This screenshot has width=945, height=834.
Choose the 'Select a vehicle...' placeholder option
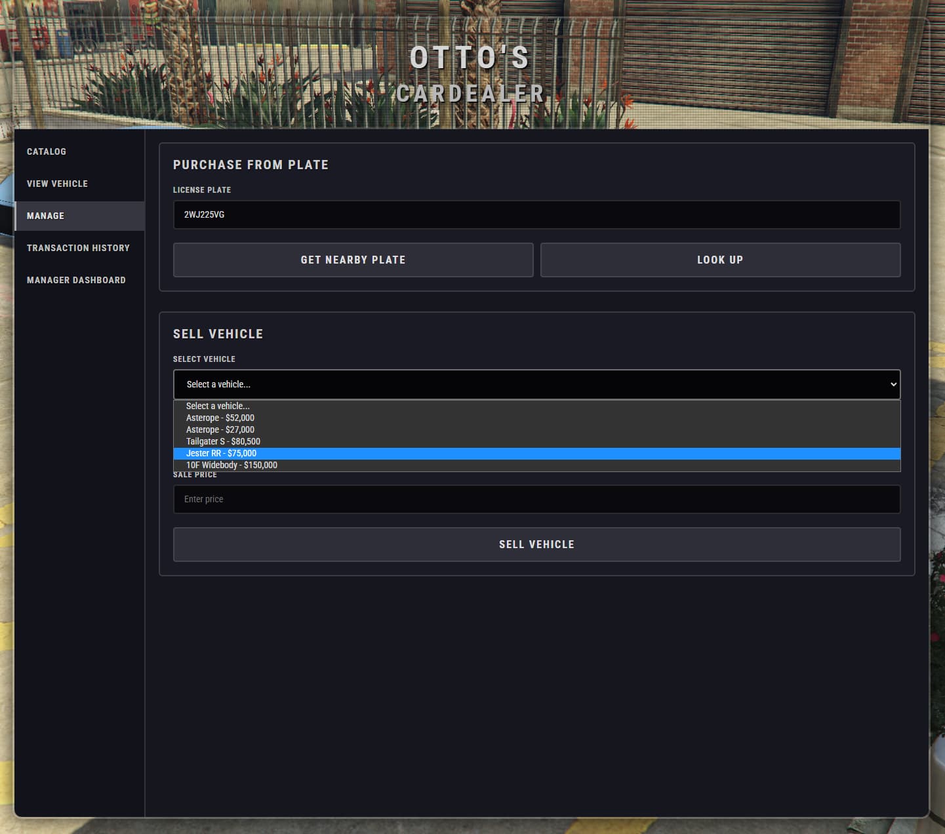click(x=218, y=406)
